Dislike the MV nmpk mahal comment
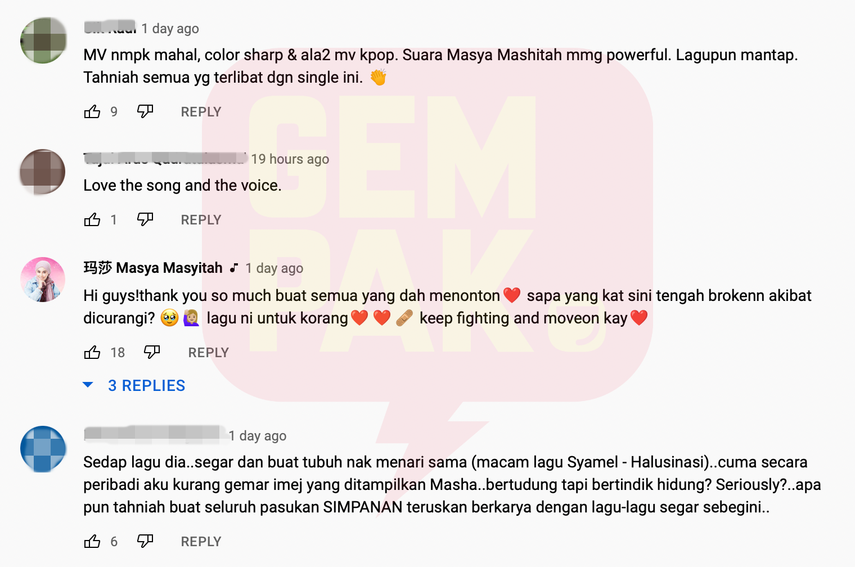Screen dimensions: 855x567 (x=145, y=111)
